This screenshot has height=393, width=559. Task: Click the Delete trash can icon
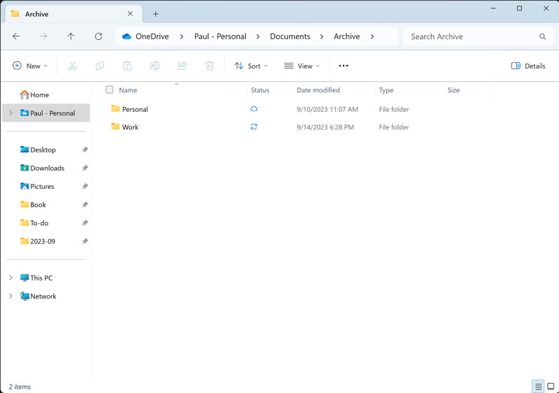(x=210, y=66)
